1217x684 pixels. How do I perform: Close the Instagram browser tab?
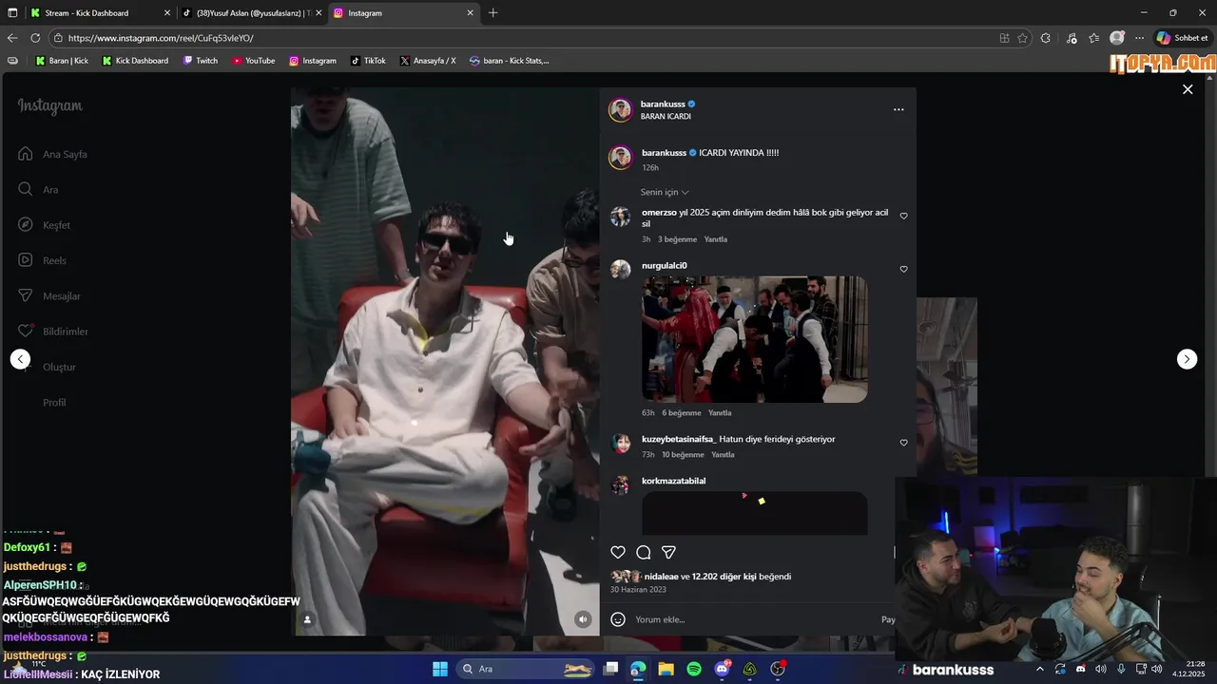(x=470, y=13)
